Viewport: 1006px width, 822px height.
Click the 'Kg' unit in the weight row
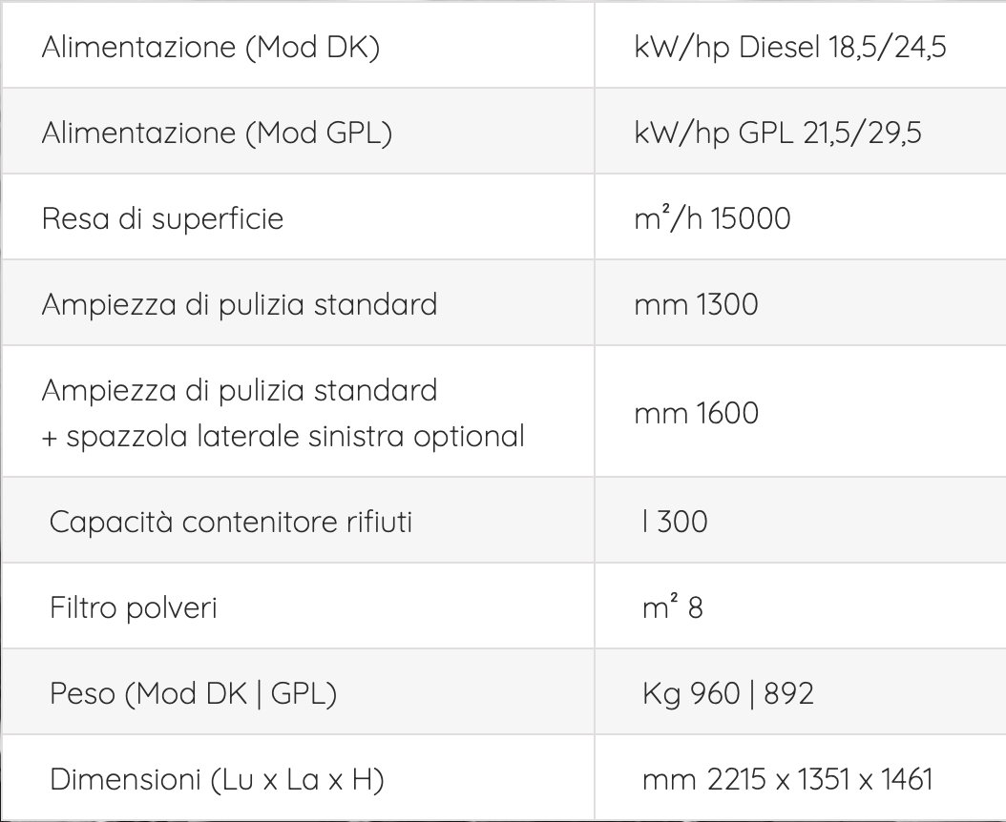click(661, 694)
